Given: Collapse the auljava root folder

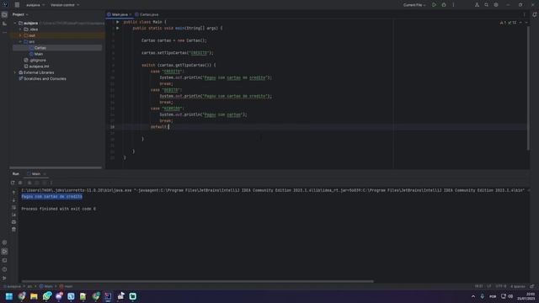Looking at the screenshot, I should 15,24.
